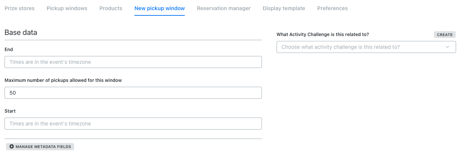Click the Start time input field
This screenshot has height=160, width=464.
pos(133,124)
